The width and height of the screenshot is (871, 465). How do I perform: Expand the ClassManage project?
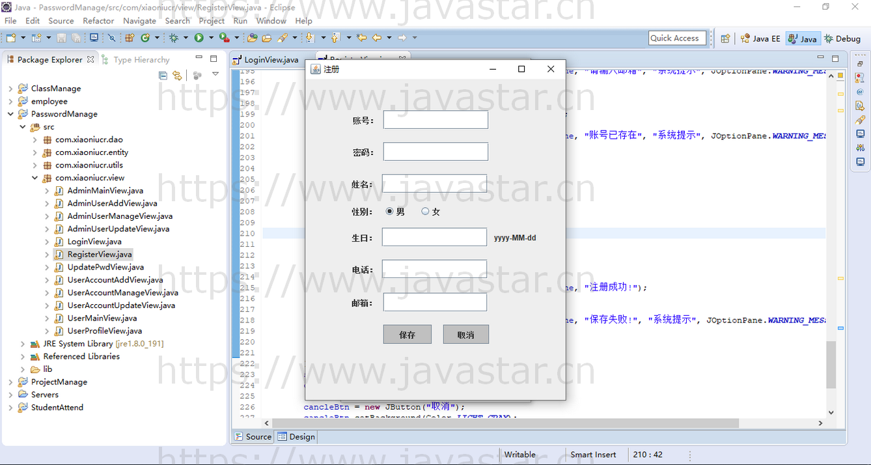tap(10, 89)
